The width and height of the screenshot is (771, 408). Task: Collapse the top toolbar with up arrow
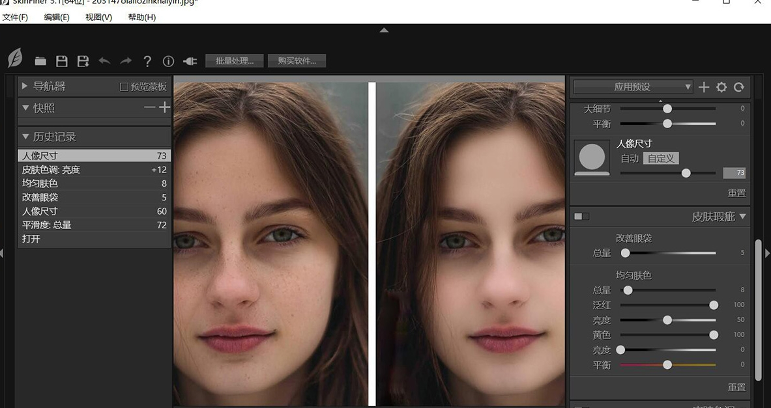point(384,30)
